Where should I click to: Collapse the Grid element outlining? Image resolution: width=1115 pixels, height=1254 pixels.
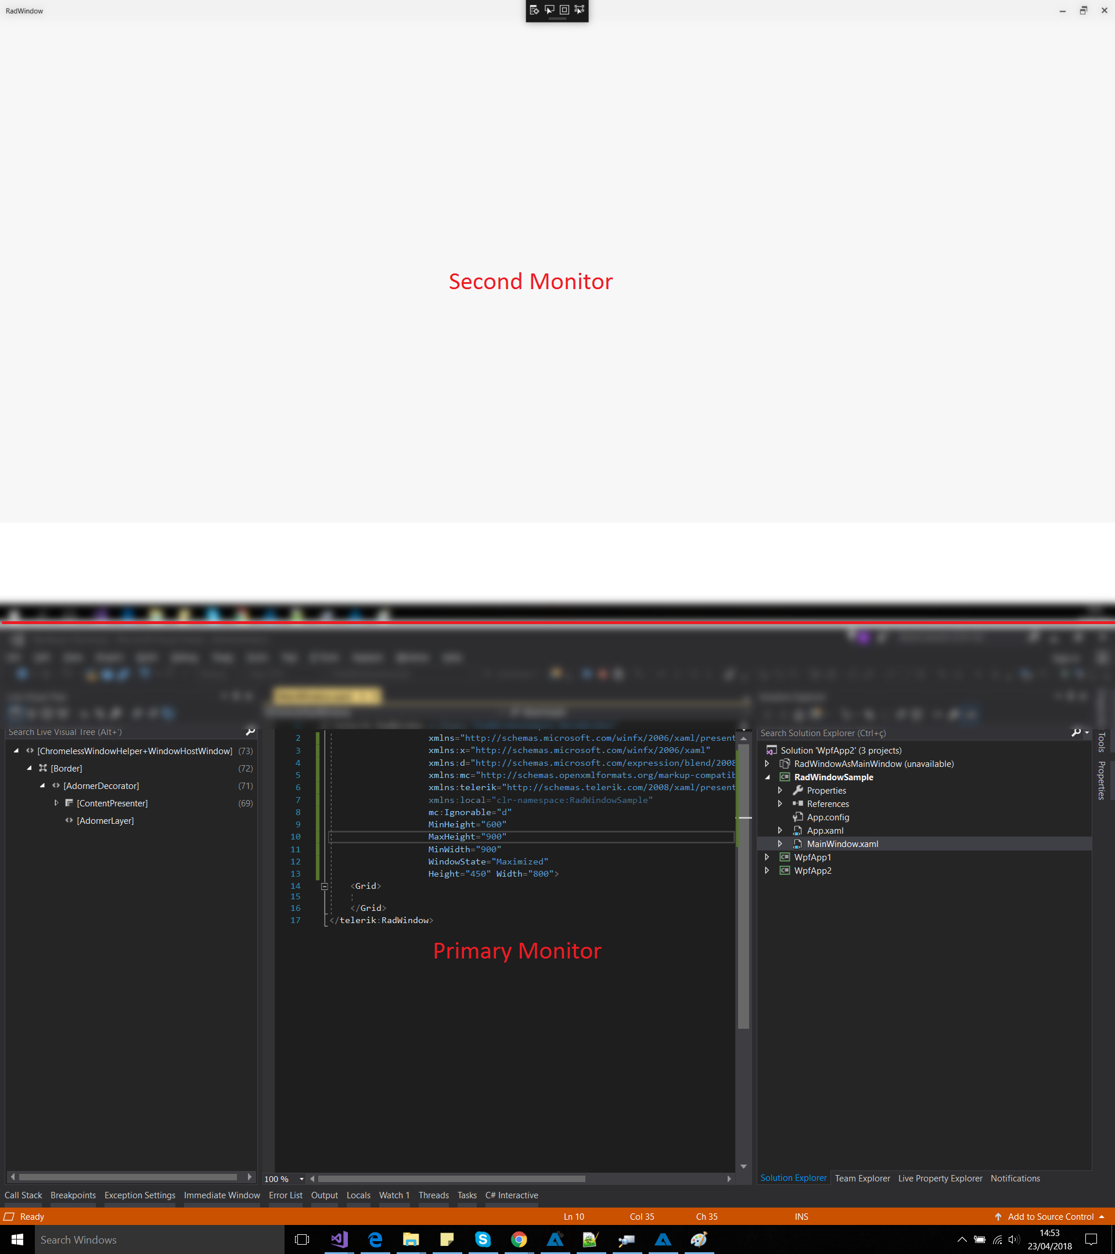pyautogui.click(x=325, y=887)
